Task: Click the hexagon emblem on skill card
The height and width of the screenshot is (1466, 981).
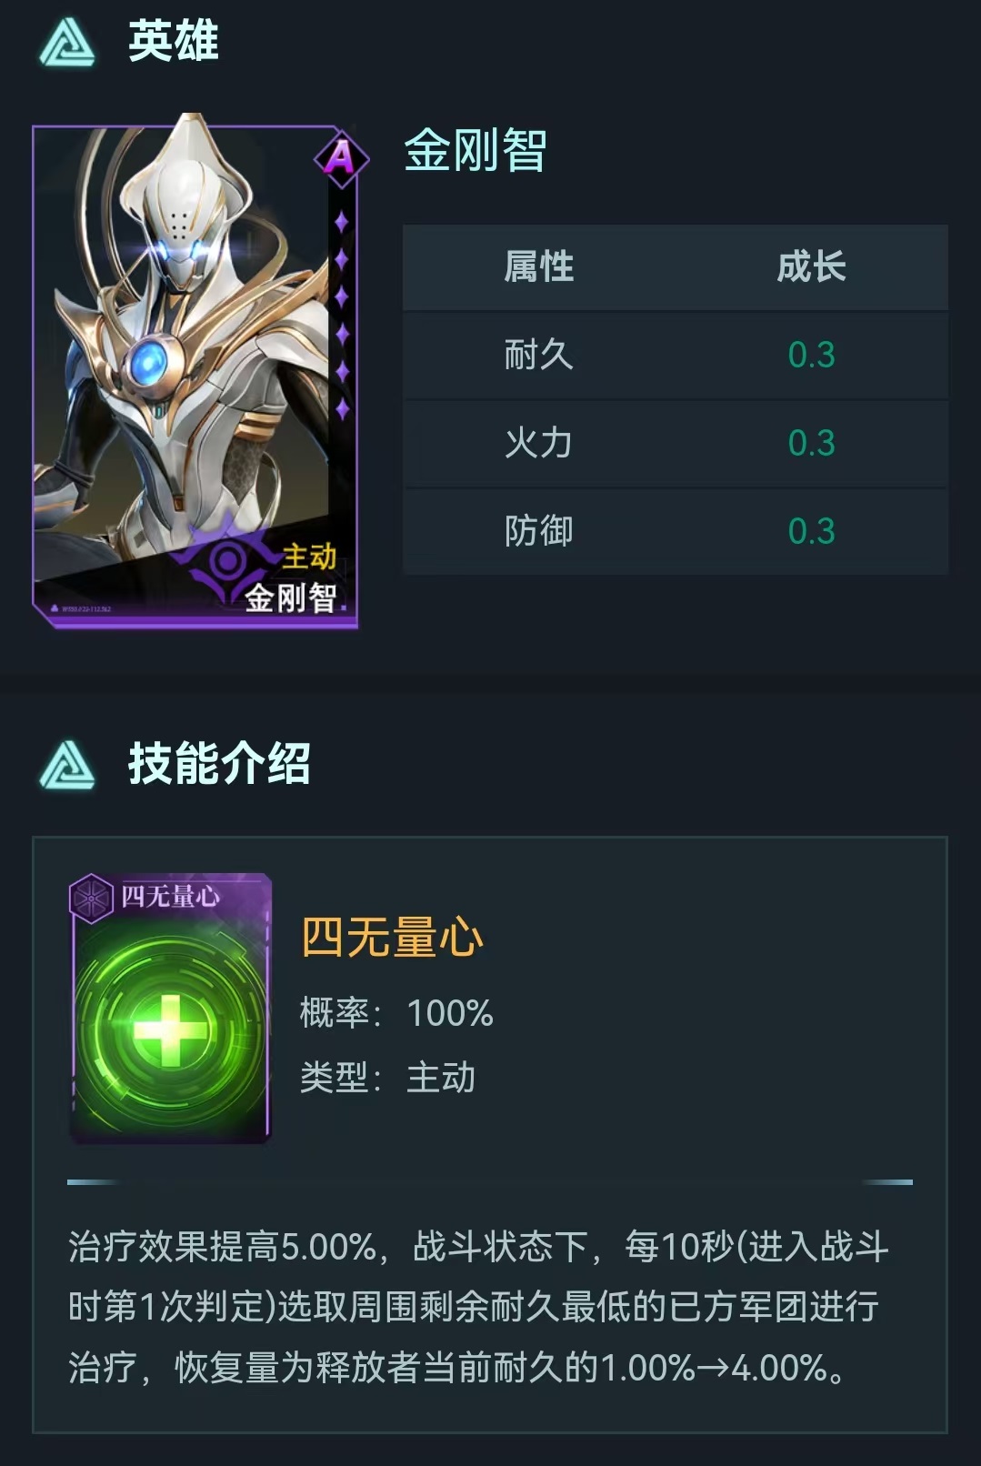Action: tap(92, 899)
